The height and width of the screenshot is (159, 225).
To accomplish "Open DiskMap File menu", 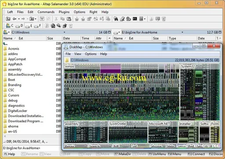I will pos(68,54).
